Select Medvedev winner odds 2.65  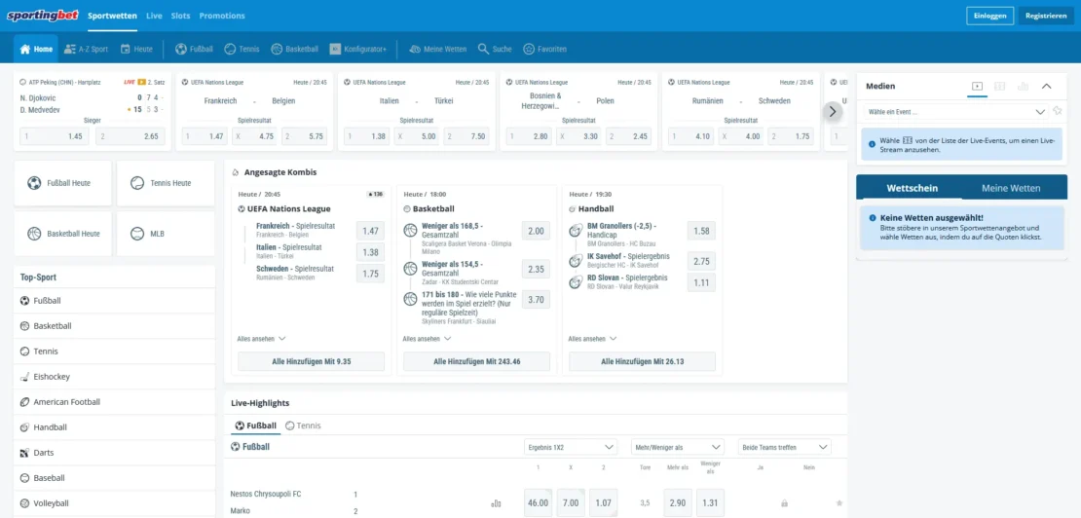pyautogui.click(x=130, y=136)
